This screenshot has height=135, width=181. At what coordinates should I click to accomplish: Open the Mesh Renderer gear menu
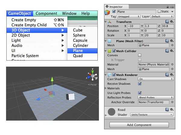[172, 75]
